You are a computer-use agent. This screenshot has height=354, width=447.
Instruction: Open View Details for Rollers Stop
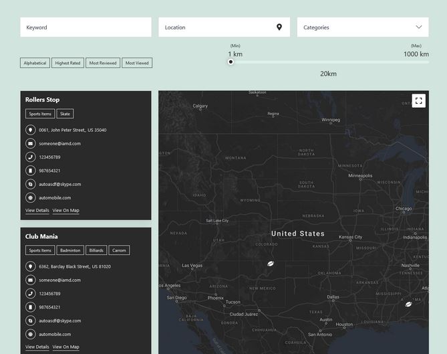click(x=37, y=210)
